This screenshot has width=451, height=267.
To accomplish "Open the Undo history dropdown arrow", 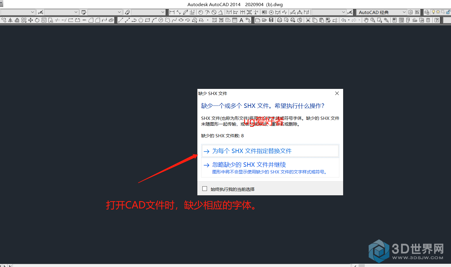I will click(349, 20).
